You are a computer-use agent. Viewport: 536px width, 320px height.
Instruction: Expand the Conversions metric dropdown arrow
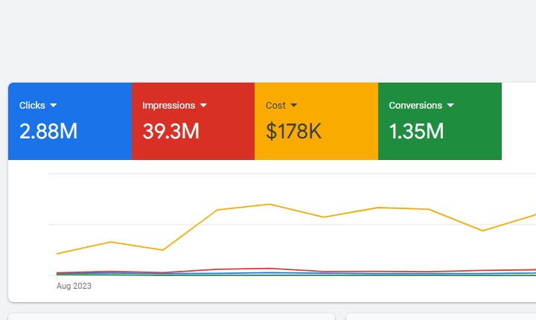coord(450,106)
